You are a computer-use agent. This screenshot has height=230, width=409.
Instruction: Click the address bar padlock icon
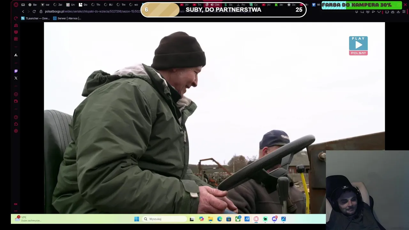[x=41, y=11]
